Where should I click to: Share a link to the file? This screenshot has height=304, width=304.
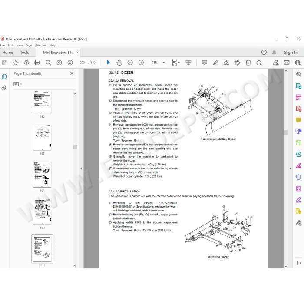click(x=275, y=63)
